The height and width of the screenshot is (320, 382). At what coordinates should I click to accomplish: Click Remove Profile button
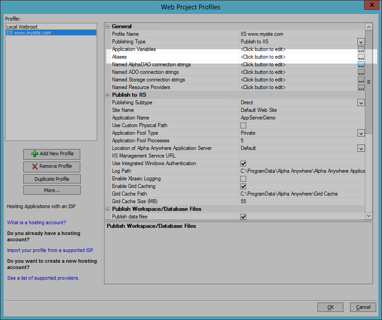[52, 166]
